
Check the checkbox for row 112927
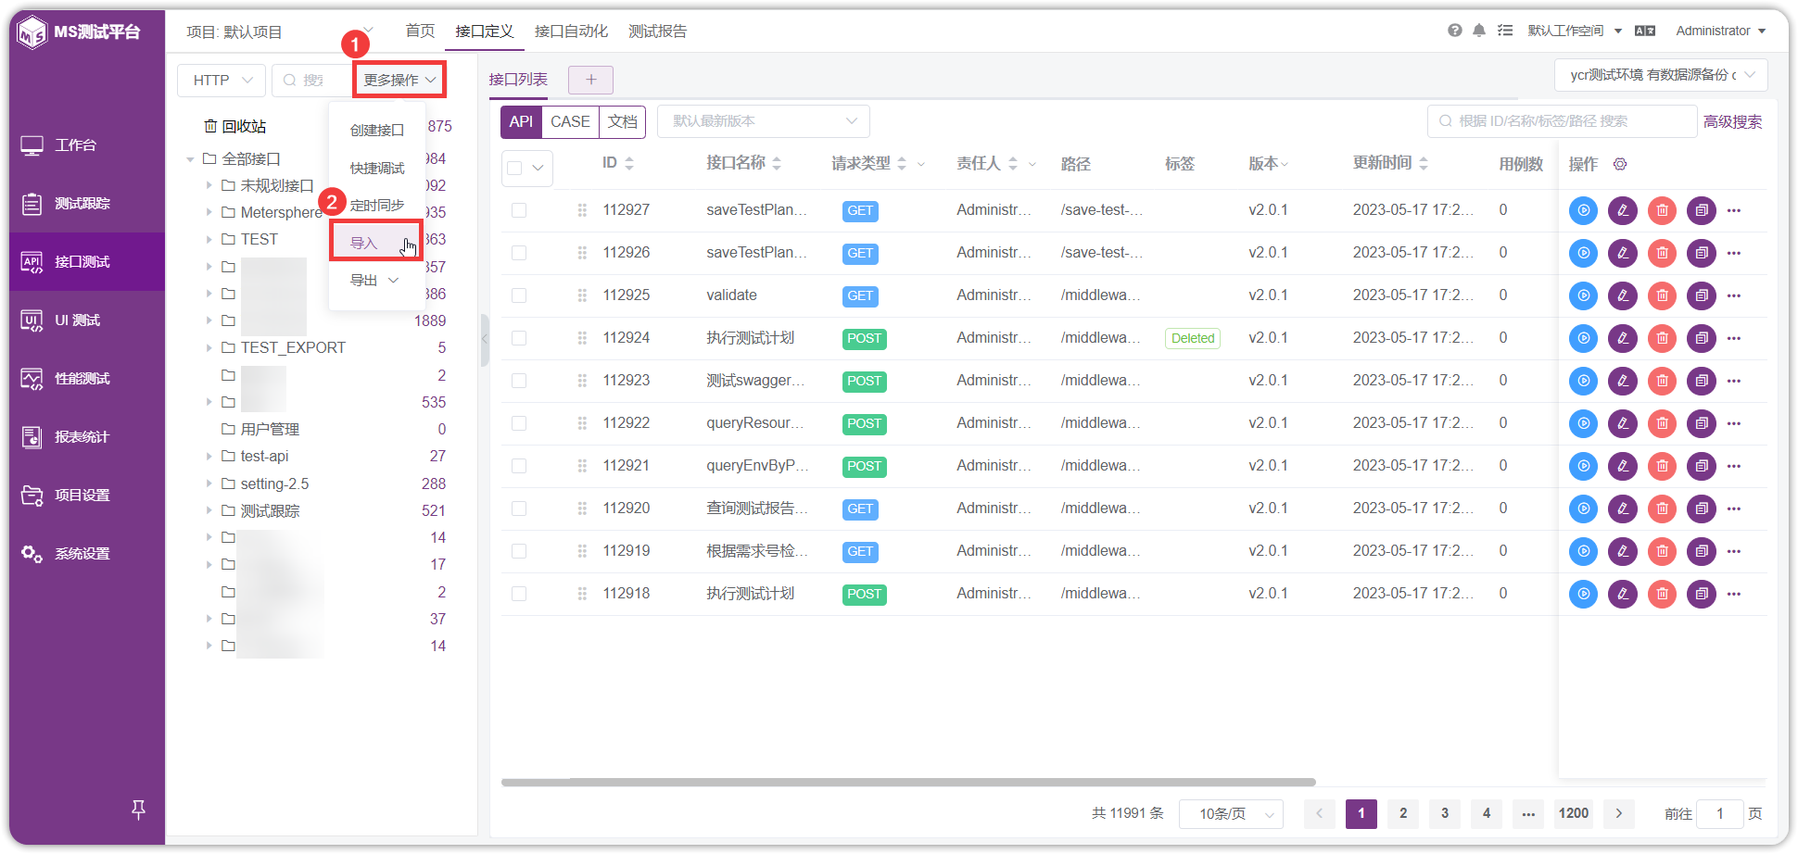tap(519, 210)
